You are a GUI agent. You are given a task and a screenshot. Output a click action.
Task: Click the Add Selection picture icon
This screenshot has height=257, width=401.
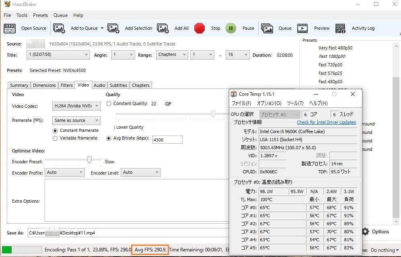(113, 28)
